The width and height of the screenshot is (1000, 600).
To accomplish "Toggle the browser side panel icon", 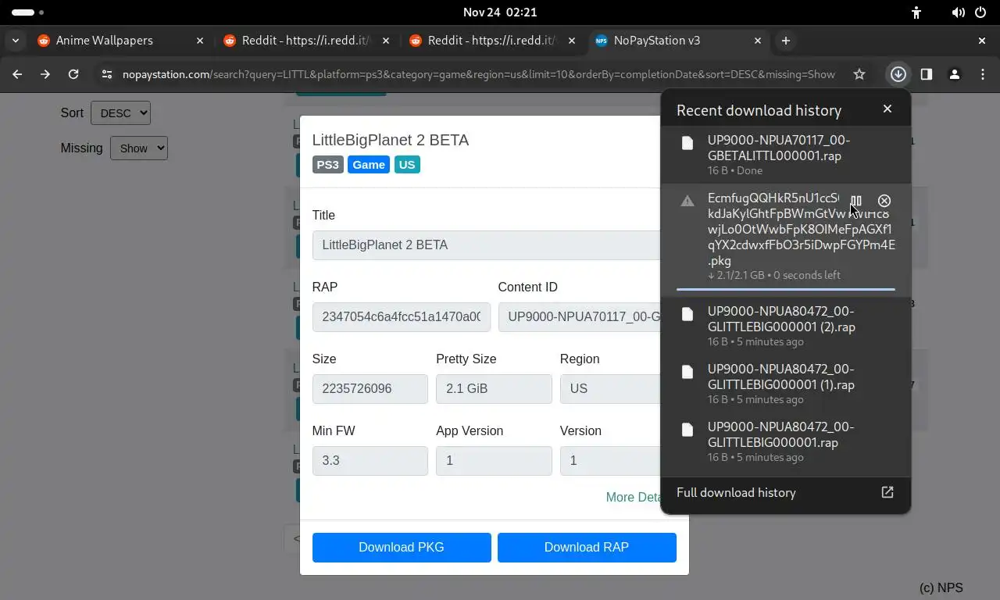I will 927,74.
